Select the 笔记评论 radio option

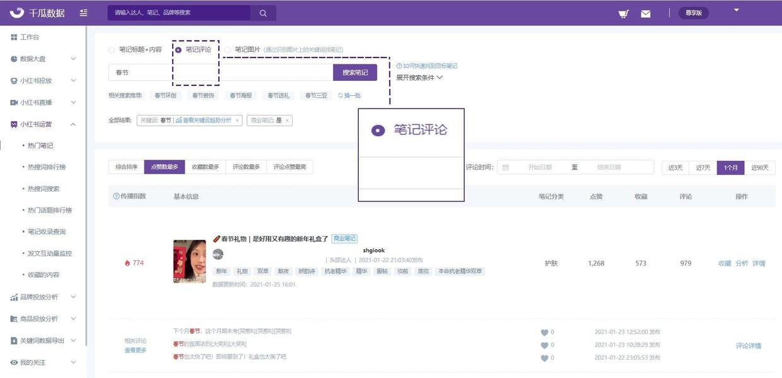(x=178, y=49)
